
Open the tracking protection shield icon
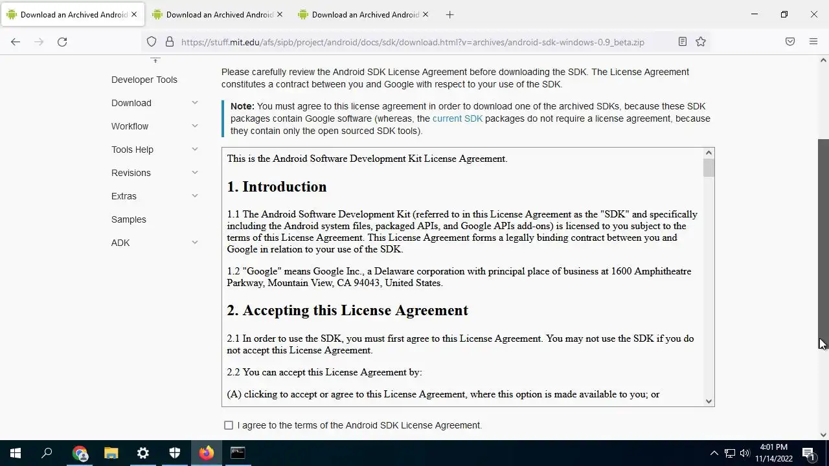pyautogui.click(x=152, y=41)
